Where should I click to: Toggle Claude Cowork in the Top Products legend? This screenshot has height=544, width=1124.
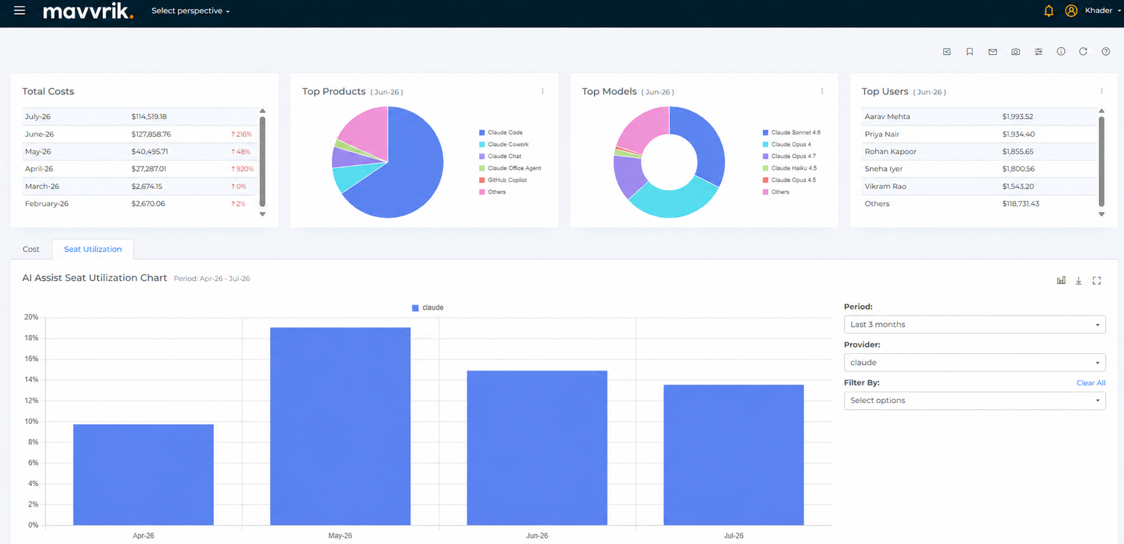pyautogui.click(x=503, y=145)
